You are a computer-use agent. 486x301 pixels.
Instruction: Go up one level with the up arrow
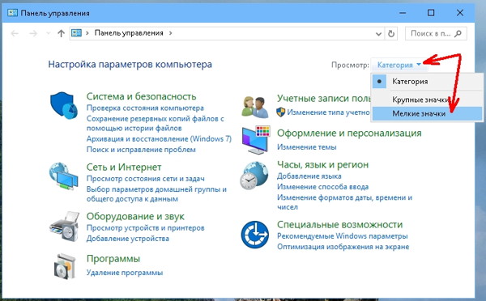[61, 33]
